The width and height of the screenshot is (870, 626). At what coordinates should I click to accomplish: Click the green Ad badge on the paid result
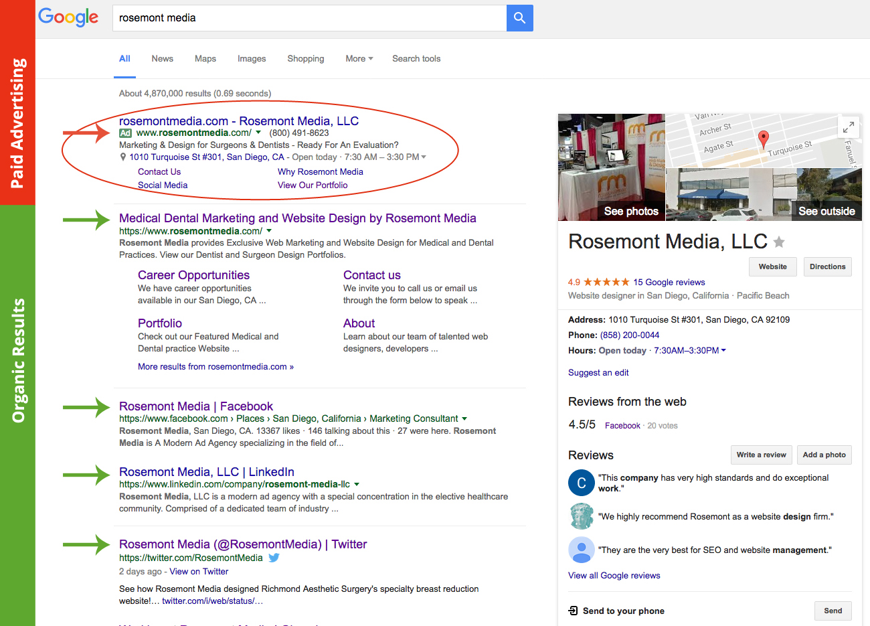pyautogui.click(x=125, y=133)
